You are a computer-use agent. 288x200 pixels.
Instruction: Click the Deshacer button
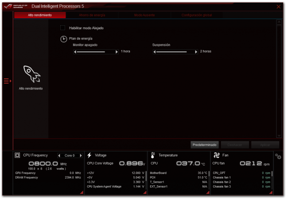(235, 145)
